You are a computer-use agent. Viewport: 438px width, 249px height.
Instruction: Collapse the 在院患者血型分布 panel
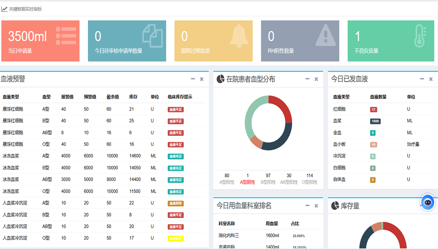[307, 79]
